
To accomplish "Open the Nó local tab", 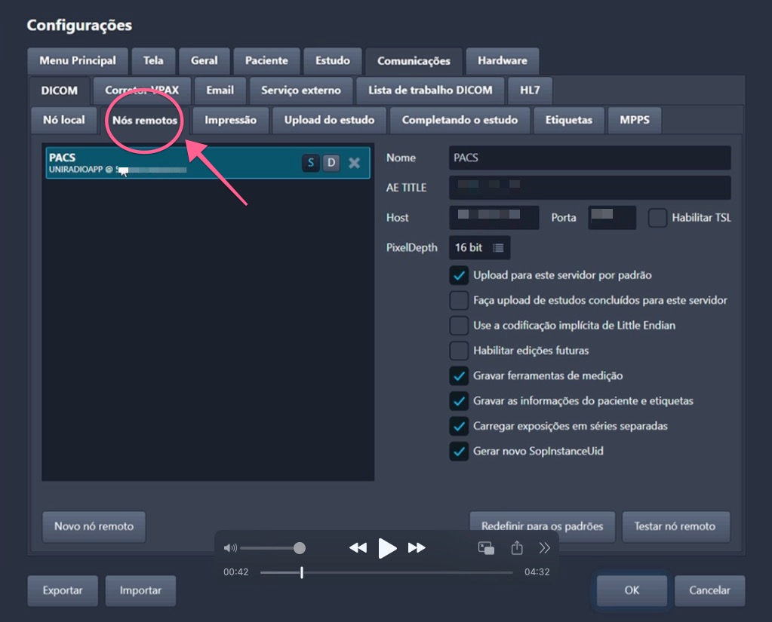I will 64,121.
